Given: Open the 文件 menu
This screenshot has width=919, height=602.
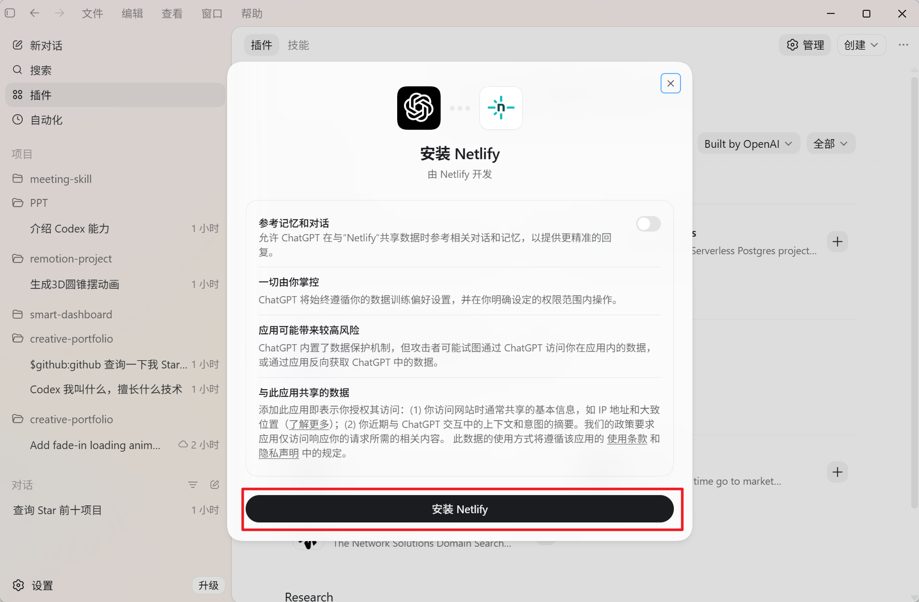Looking at the screenshot, I should [x=93, y=13].
